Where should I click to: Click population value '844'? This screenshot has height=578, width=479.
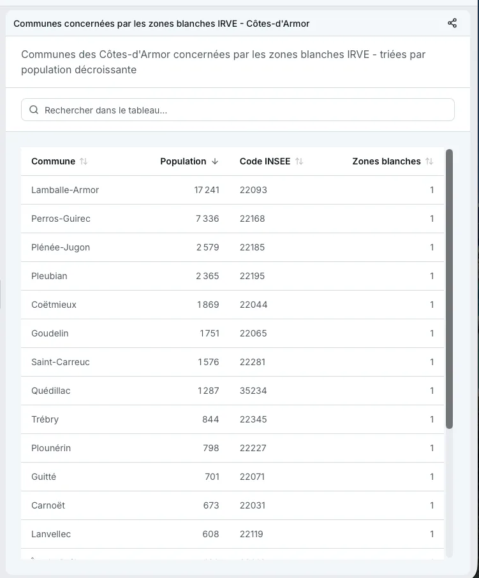[x=210, y=419]
